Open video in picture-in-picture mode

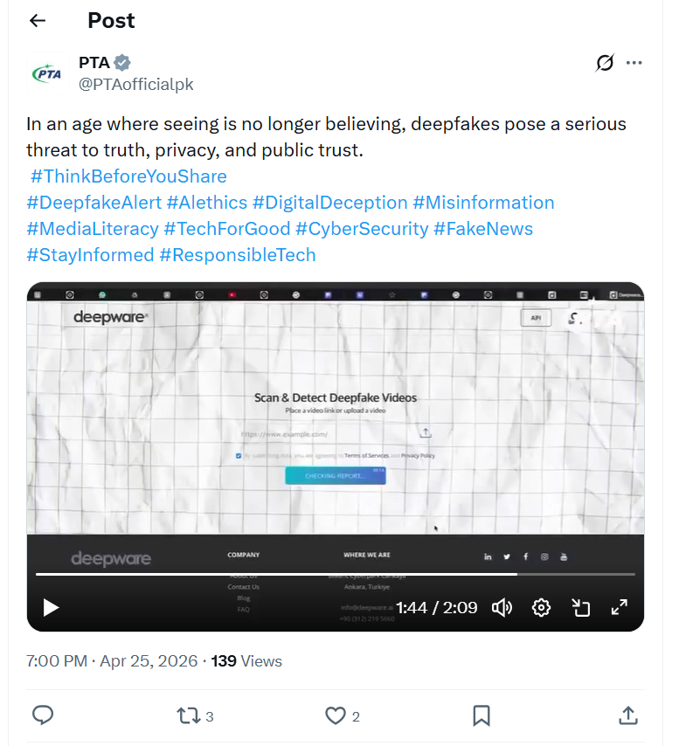580,608
